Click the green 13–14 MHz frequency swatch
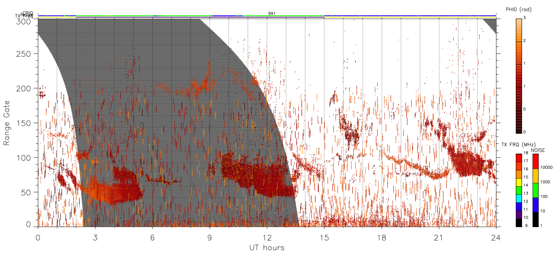Screen dimensions: 558x257 click(x=518, y=190)
